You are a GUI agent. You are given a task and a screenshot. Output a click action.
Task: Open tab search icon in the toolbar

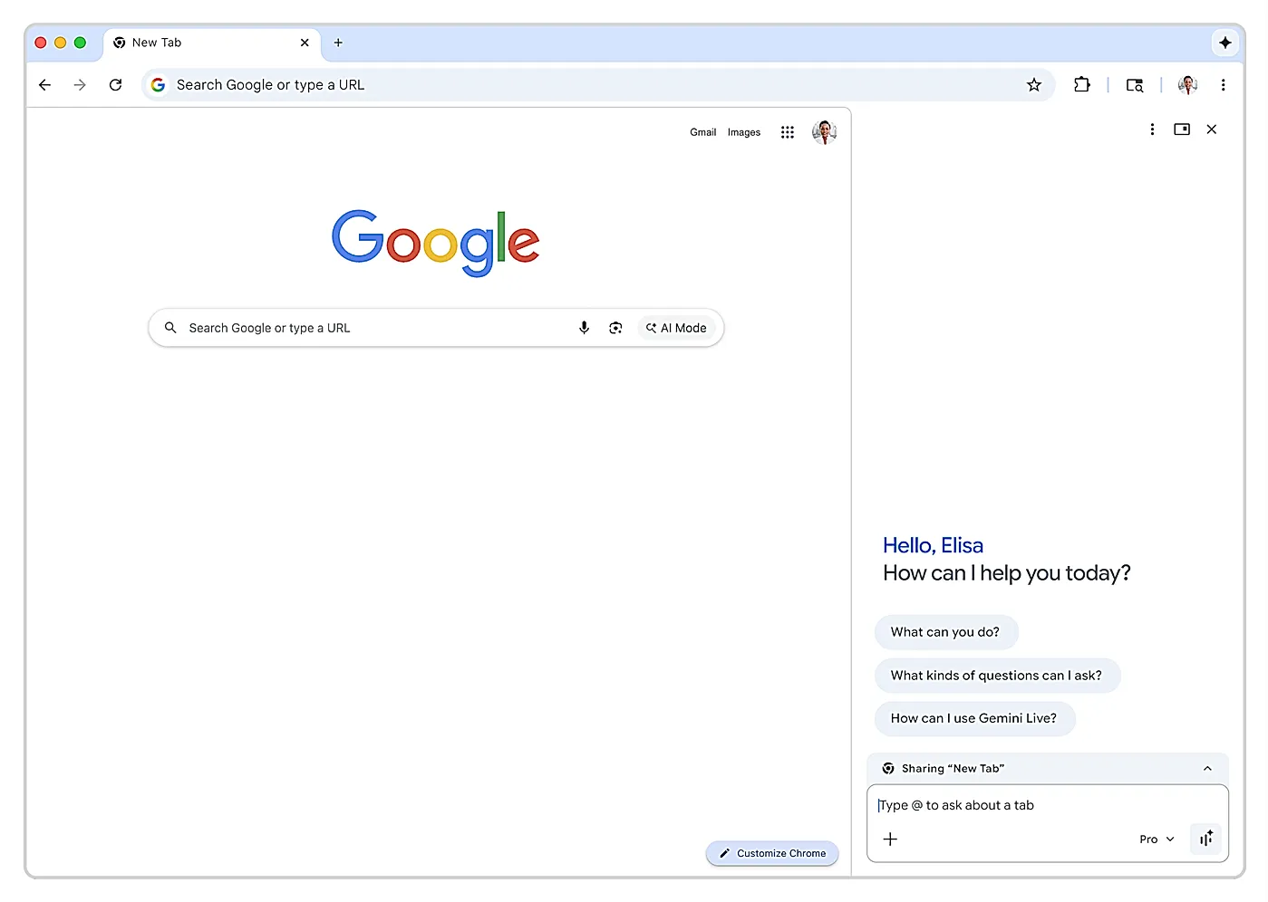pos(1134,84)
